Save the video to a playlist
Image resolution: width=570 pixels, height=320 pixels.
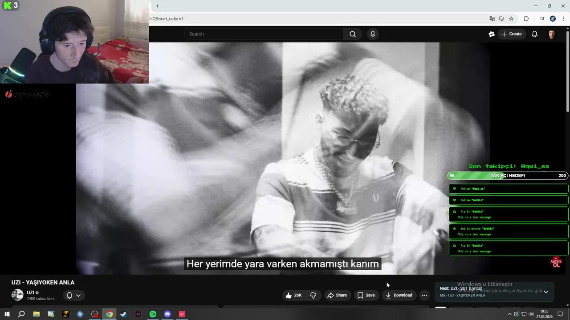366,295
